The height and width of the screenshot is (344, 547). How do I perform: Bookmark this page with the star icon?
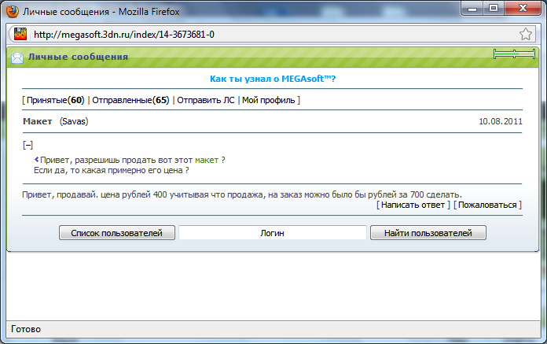[x=525, y=34]
